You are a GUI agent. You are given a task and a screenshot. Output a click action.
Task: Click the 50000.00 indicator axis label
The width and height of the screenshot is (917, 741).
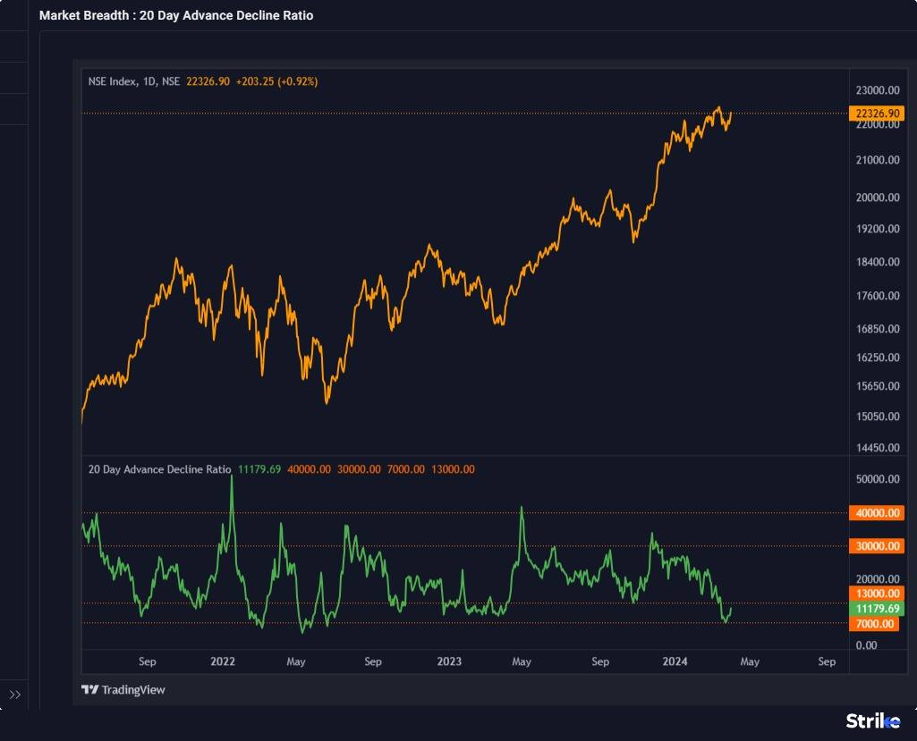(878, 479)
